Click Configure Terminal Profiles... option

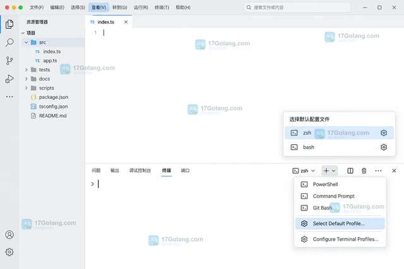pyautogui.click(x=340, y=239)
